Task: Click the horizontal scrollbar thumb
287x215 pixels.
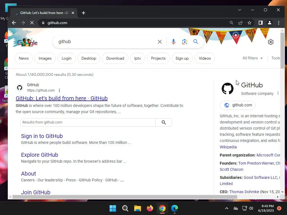Action: pos(125,197)
